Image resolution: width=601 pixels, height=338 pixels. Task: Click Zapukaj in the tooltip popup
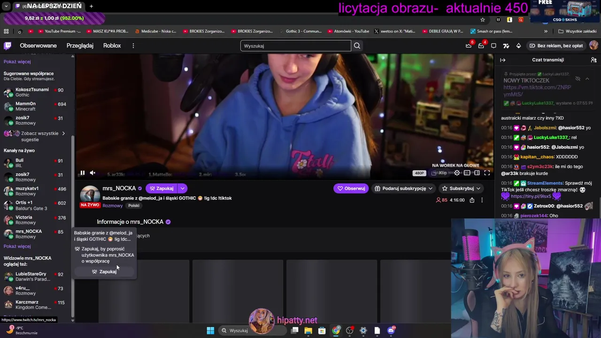[104, 272]
